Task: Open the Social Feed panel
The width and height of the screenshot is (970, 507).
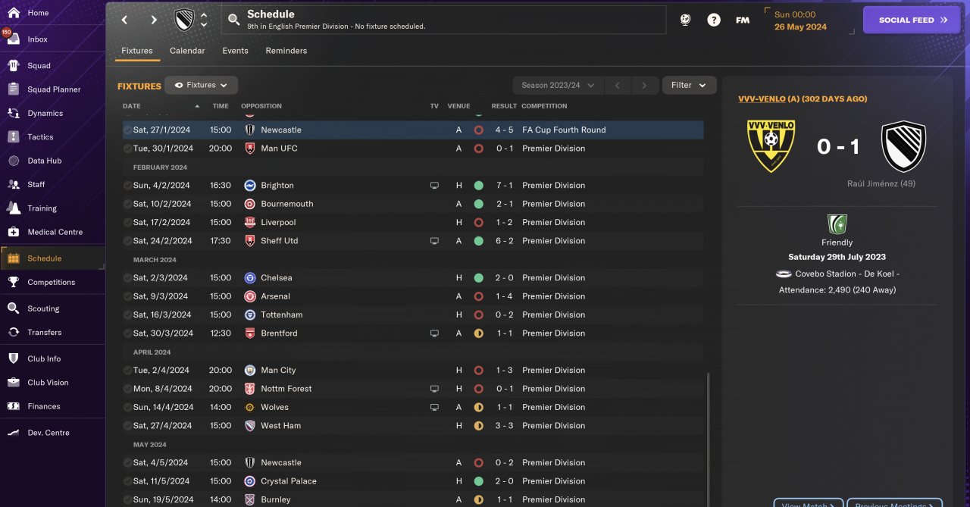Action: pos(912,20)
